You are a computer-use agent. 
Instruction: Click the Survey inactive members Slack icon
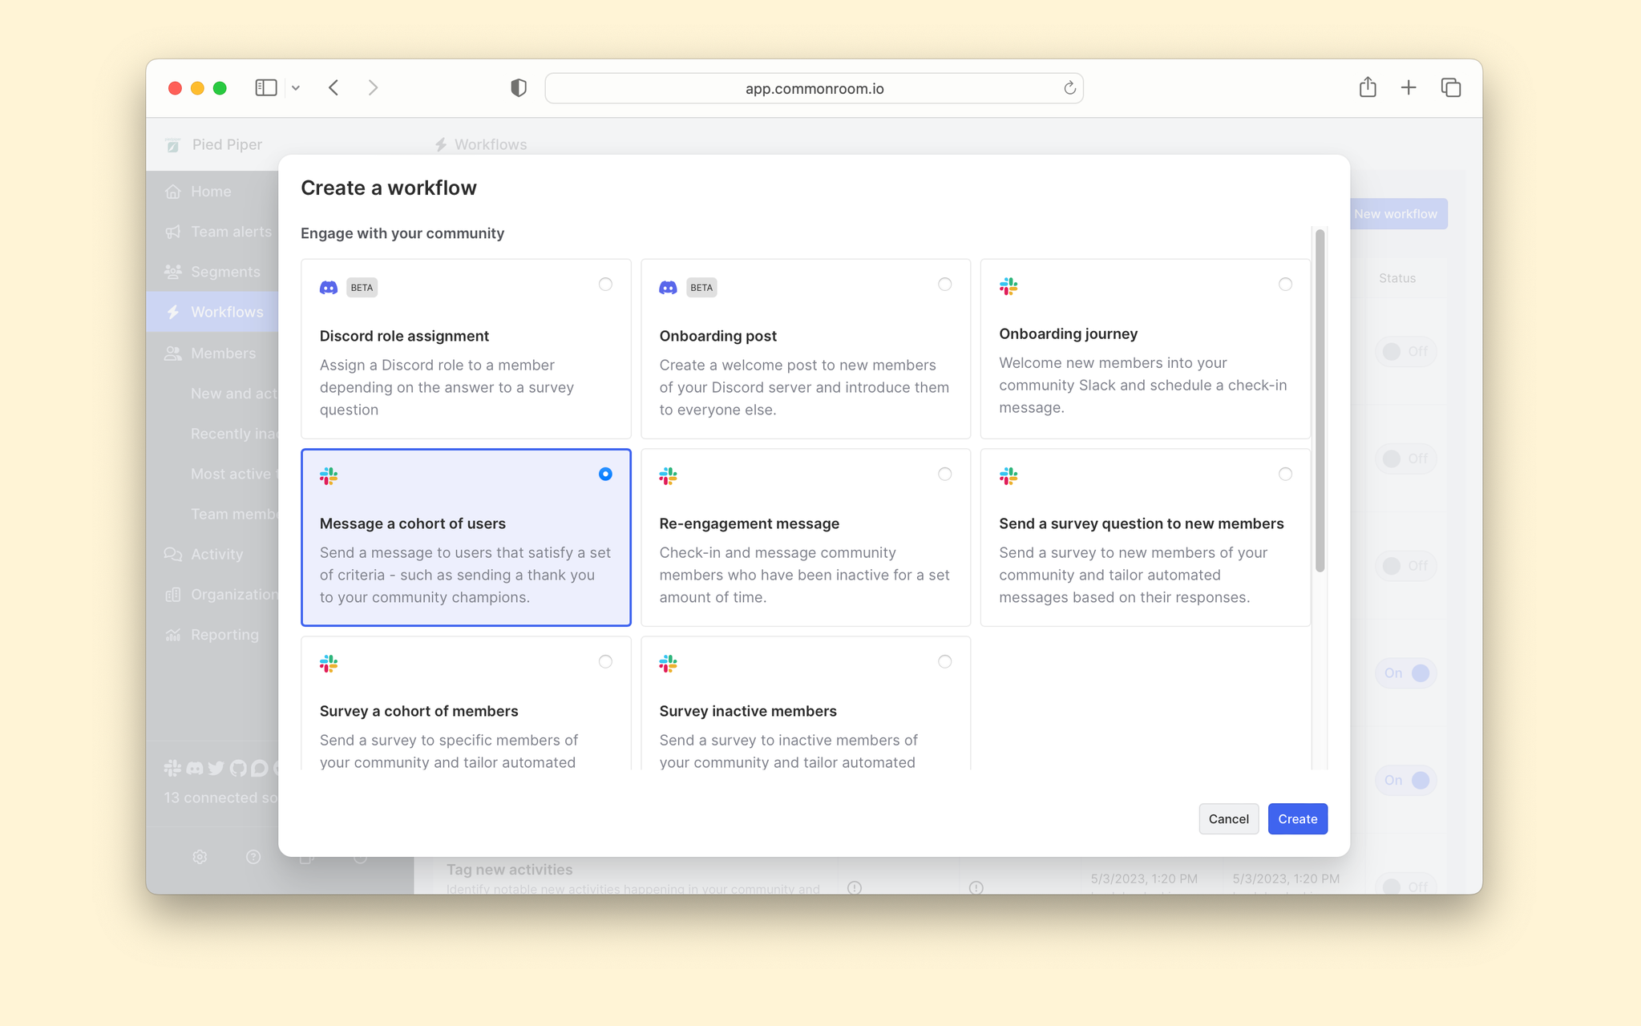pyautogui.click(x=669, y=663)
